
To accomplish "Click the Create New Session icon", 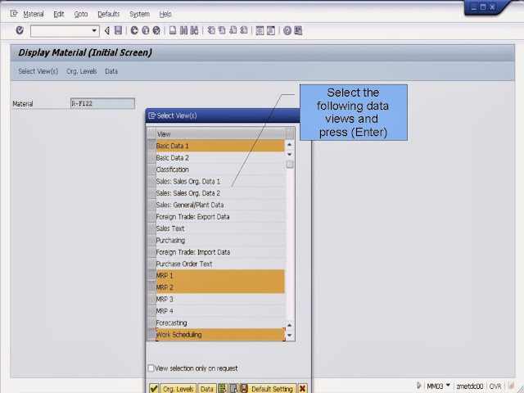I will click(x=260, y=30).
